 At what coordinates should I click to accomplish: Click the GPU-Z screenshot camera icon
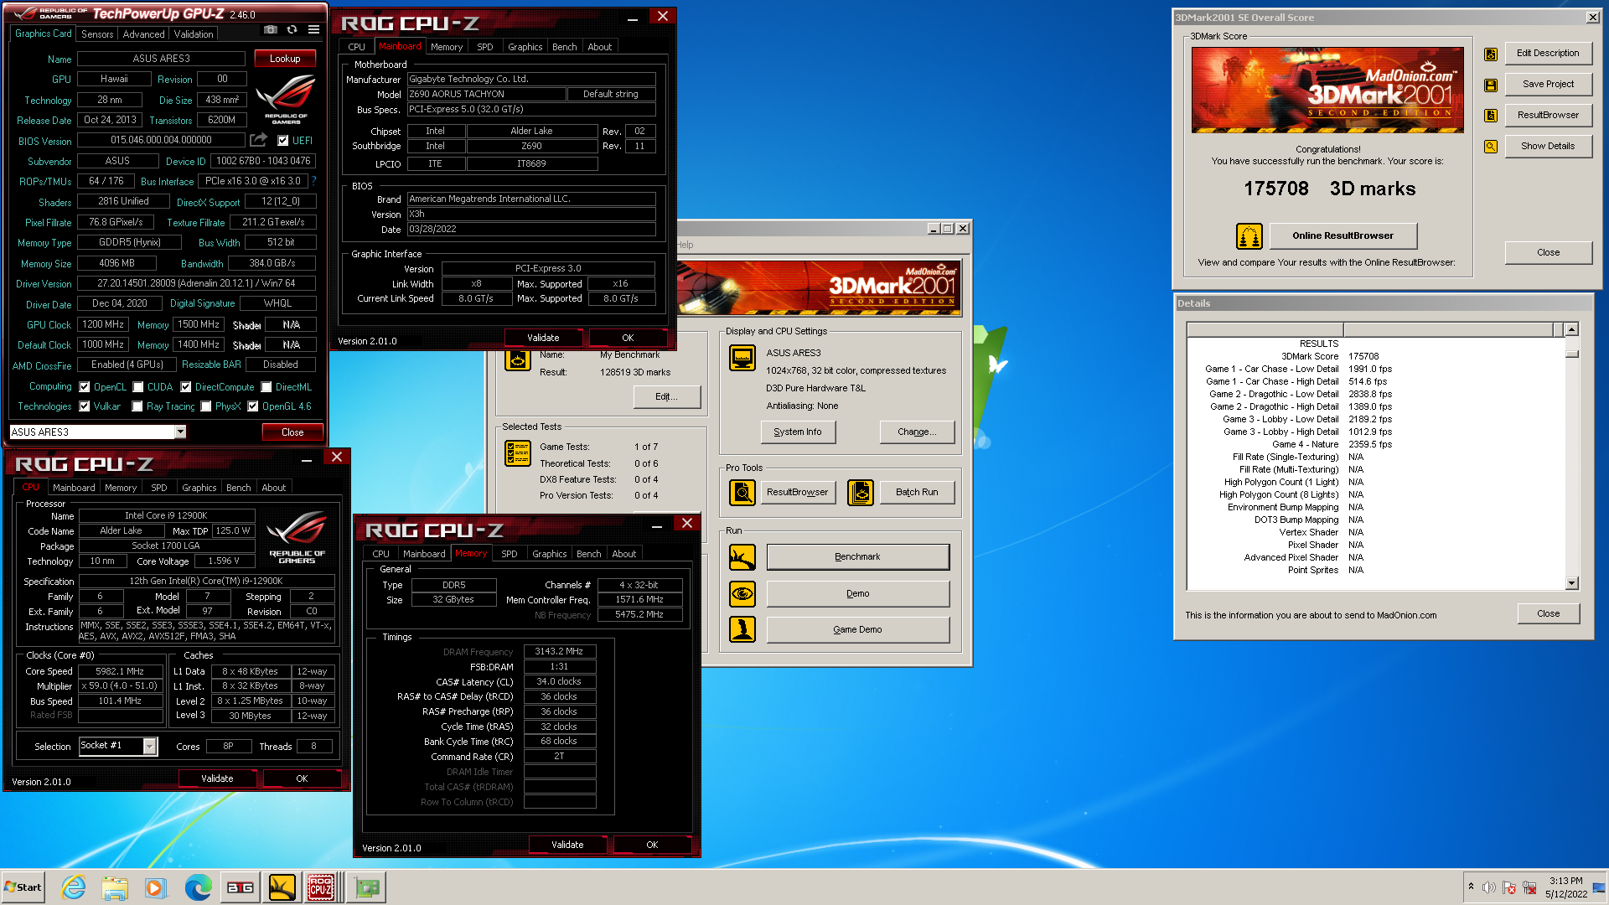[x=270, y=29]
